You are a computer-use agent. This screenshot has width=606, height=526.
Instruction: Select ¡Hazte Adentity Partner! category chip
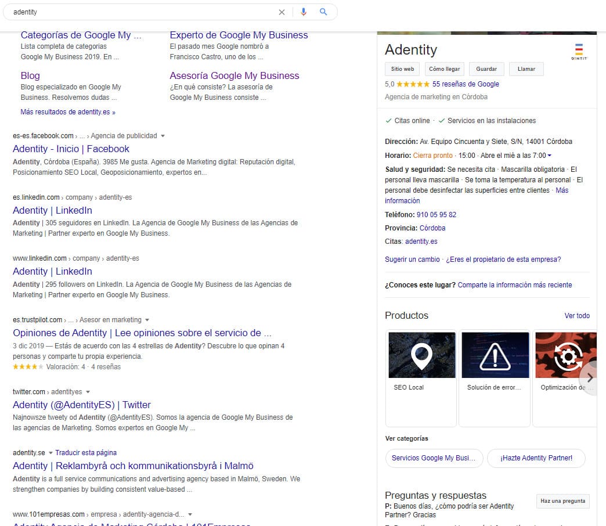point(536,458)
